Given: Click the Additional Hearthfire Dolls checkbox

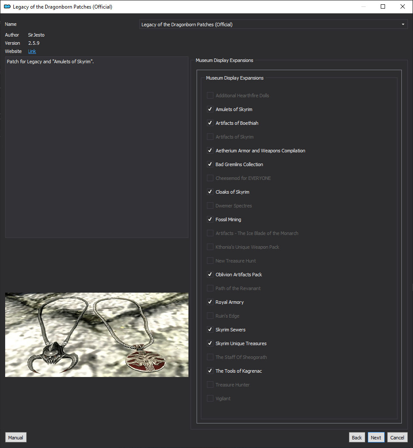Looking at the screenshot, I should 210,95.
